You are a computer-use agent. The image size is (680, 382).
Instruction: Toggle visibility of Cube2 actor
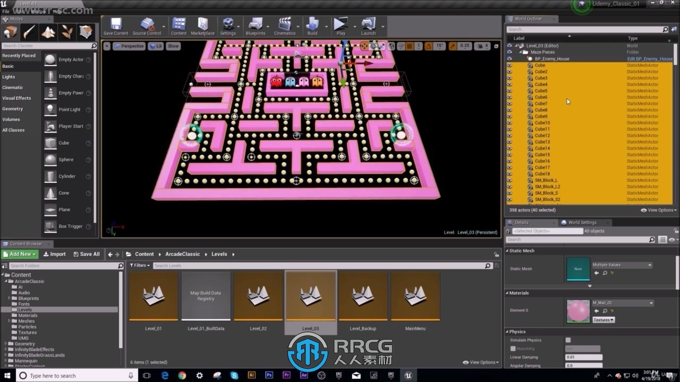pos(509,72)
